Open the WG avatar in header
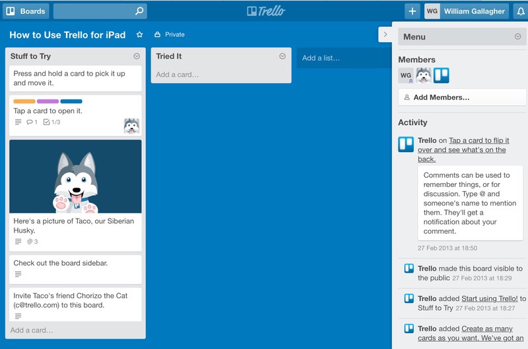 pos(432,11)
